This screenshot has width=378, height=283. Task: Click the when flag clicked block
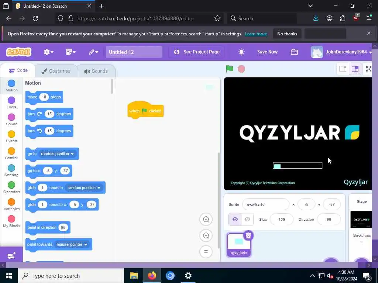(x=145, y=110)
